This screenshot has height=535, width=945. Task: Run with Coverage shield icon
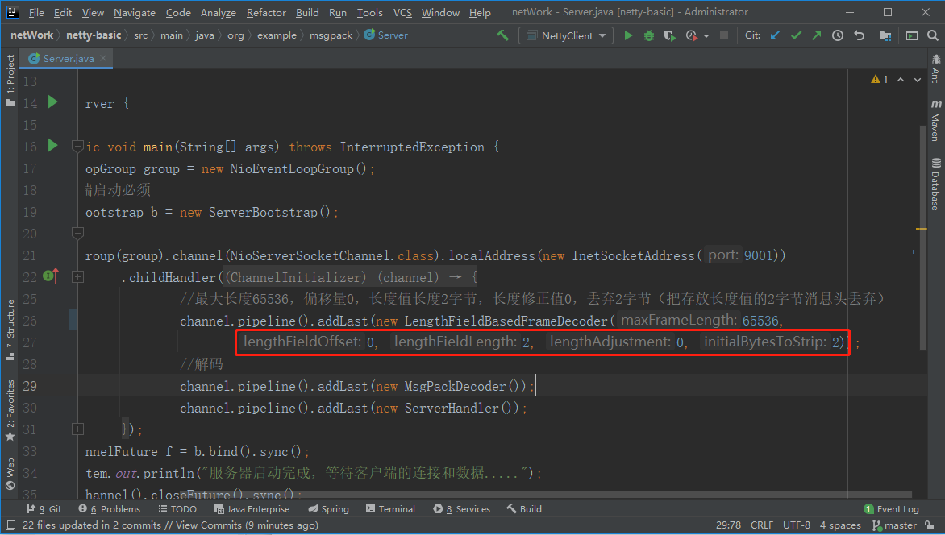(x=669, y=35)
